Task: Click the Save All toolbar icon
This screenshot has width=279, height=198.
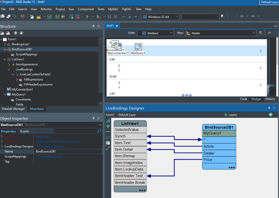Action: 57,17
